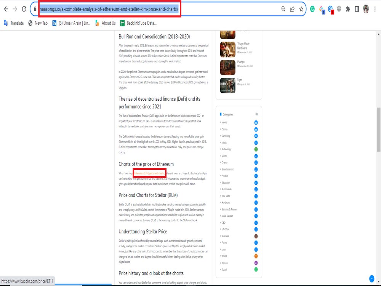Click the Bimbisara post thumbnail
381x286 pixels.
(x=228, y=49)
